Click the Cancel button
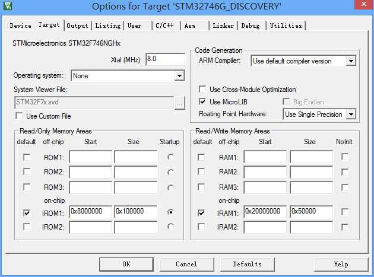This screenshot has height=277, width=374. pos(186,264)
